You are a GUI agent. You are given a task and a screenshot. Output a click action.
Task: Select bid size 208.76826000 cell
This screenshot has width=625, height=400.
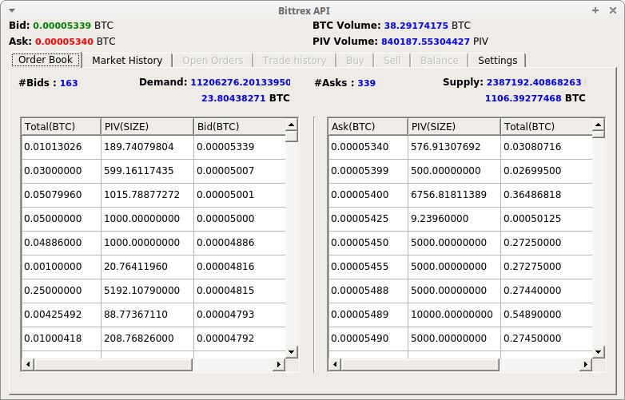pos(147,338)
